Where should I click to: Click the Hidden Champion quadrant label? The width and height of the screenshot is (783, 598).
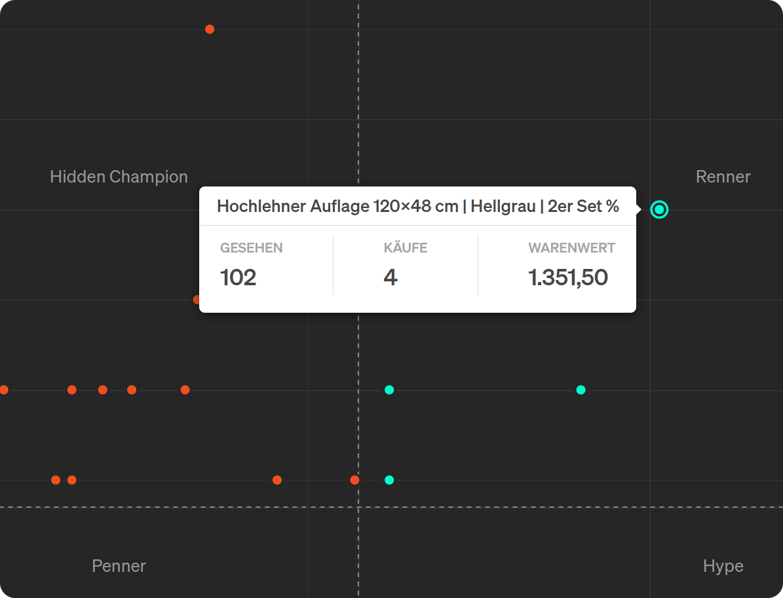pos(119,177)
